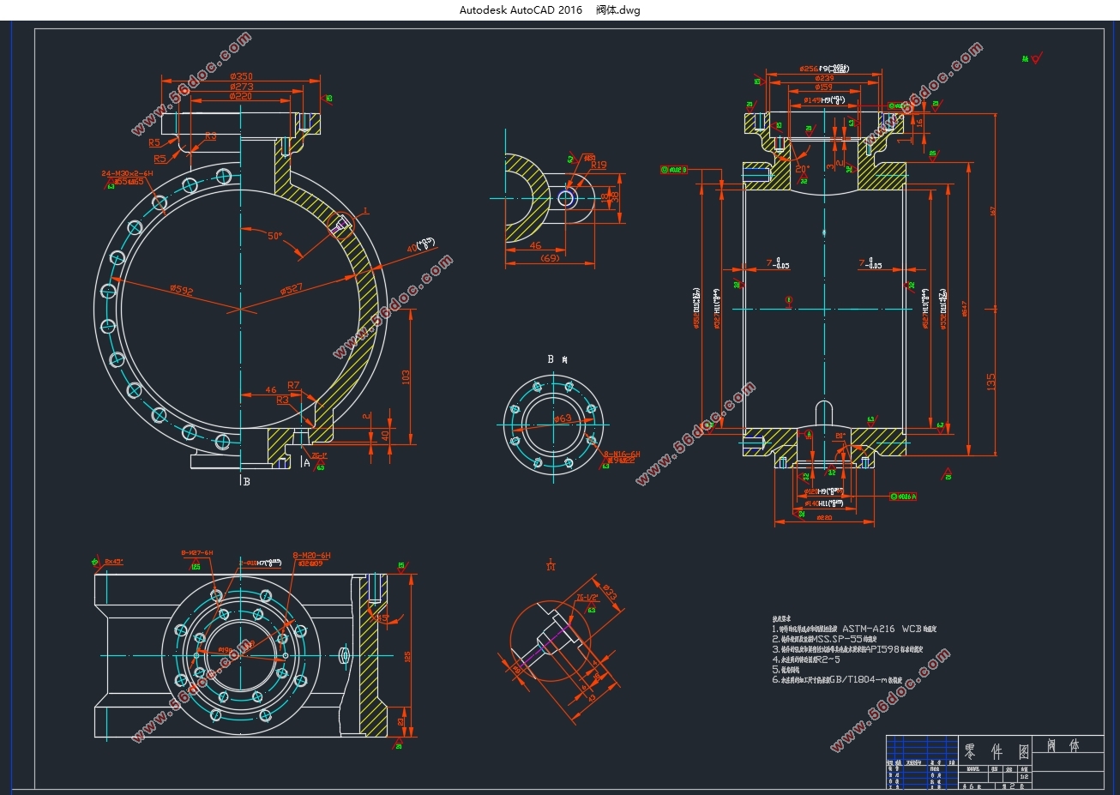Click the 24-M30x2-6H hole callout

[x=127, y=173]
